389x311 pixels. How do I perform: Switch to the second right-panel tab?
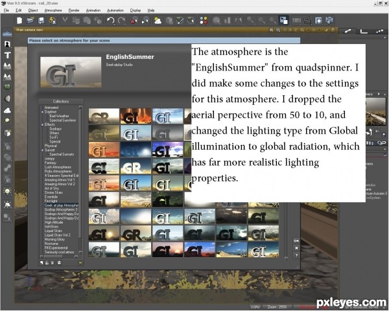click(364, 31)
